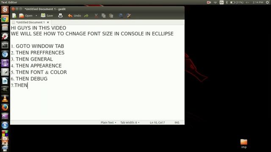This screenshot has height=152, width=271.
Task: Open the 2:14 PM clock menu
Action: pos(258,3)
